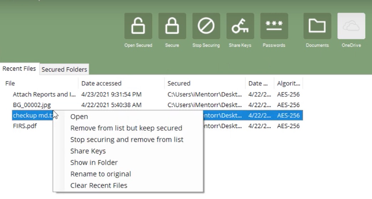Viewport: 372px width, 199px height.
Task: Switch to the Secured Folders tab
Action: (64, 70)
